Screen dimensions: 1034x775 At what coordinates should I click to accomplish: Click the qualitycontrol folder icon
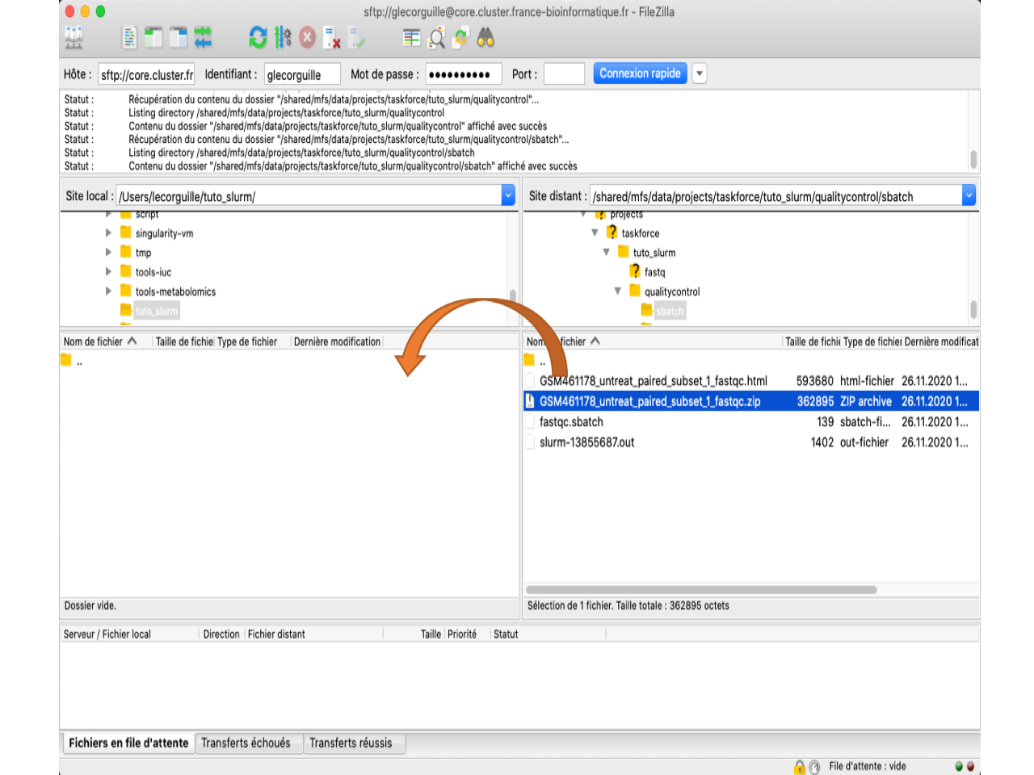635,291
